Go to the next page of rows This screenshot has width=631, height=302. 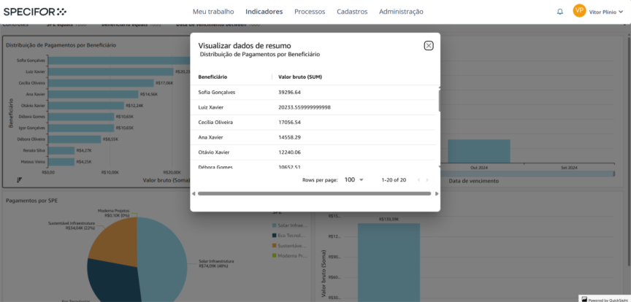tap(427, 179)
